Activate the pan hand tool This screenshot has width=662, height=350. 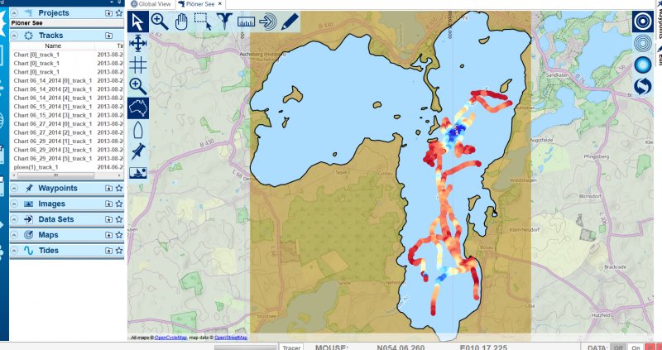[181, 22]
